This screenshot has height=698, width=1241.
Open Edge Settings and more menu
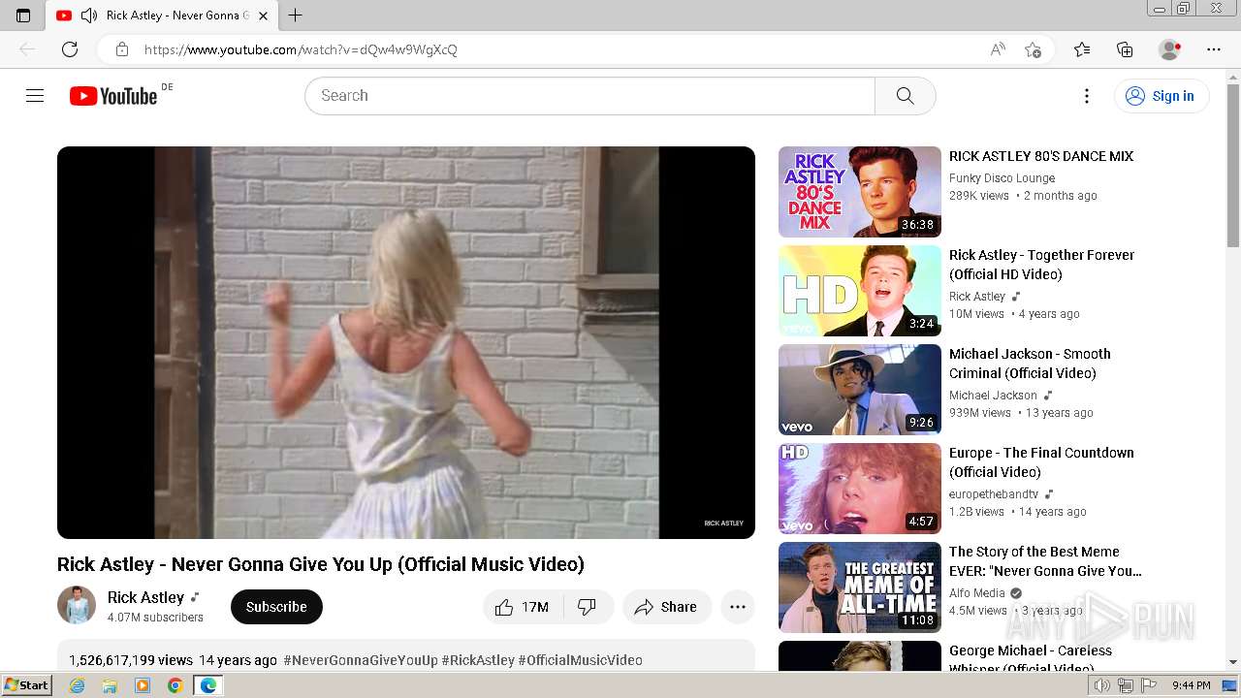tap(1214, 49)
